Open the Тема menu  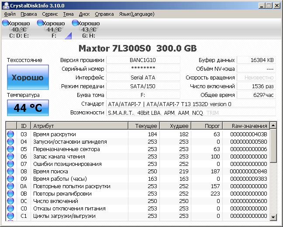click(69, 14)
